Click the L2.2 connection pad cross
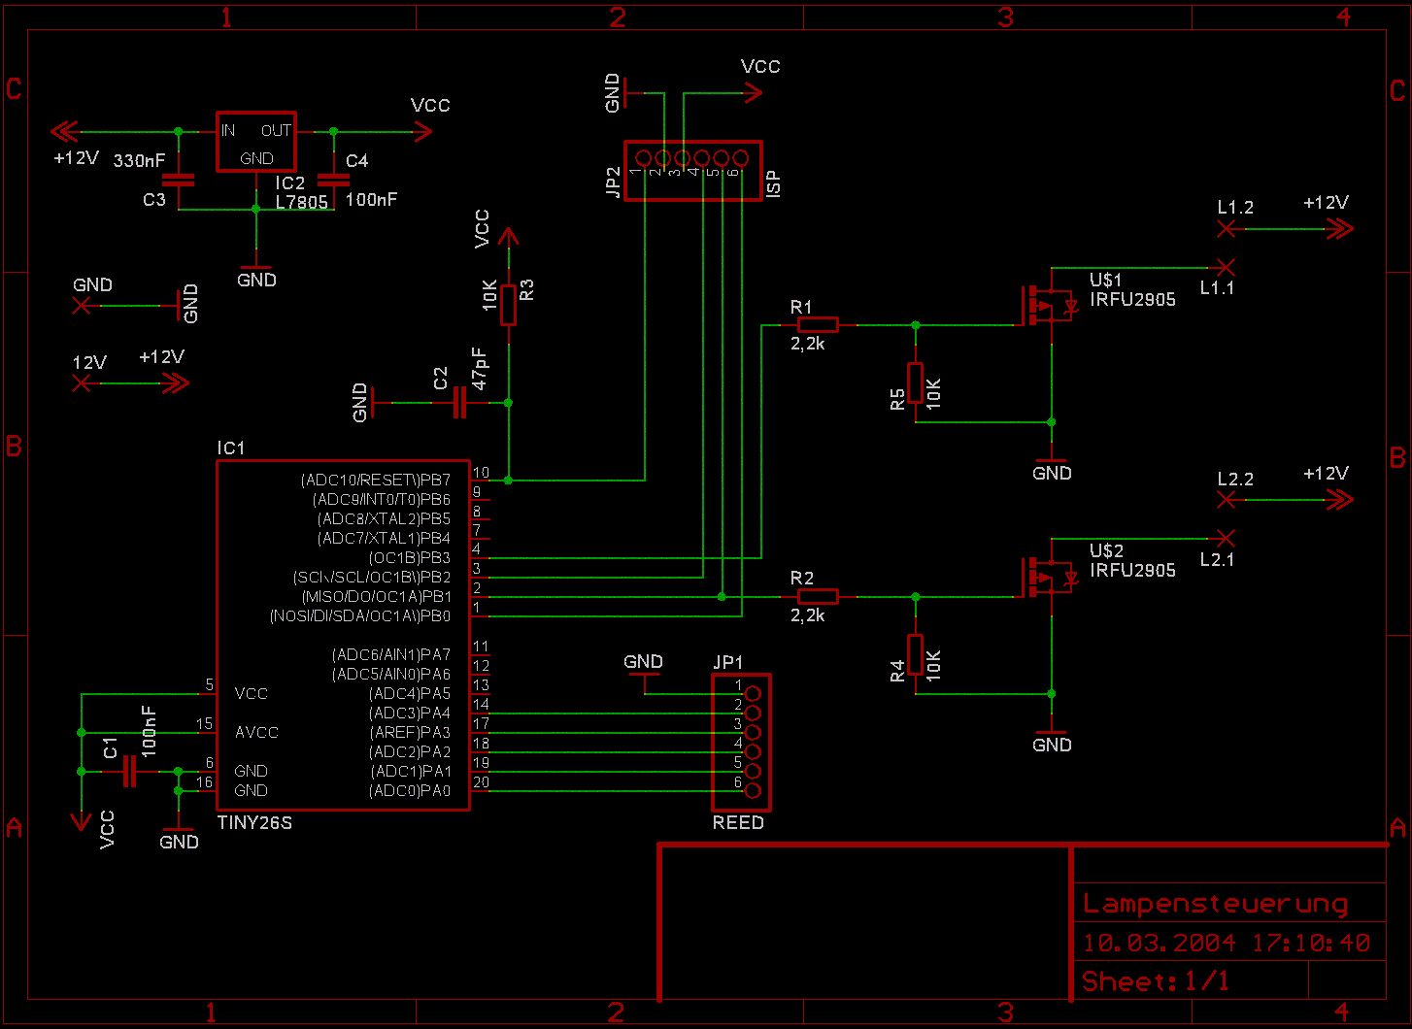Viewport: 1412px width, 1029px height. (1227, 500)
